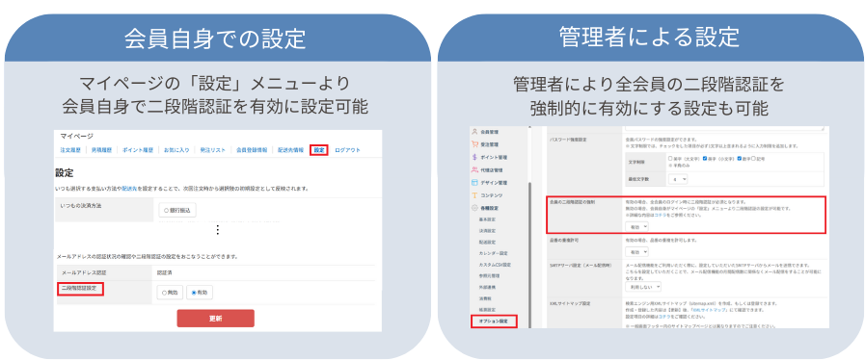Click the XMLサイトマップ設定 row label

[x=571, y=303]
